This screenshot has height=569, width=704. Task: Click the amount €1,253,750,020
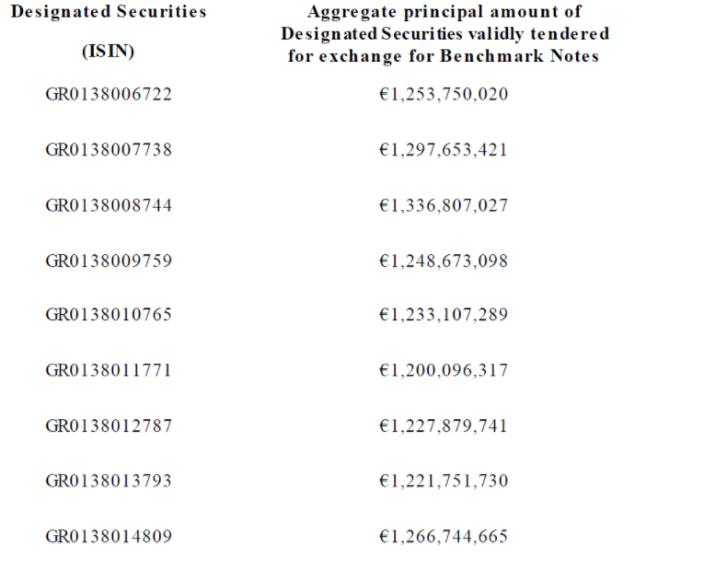click(x=443, y=95)
